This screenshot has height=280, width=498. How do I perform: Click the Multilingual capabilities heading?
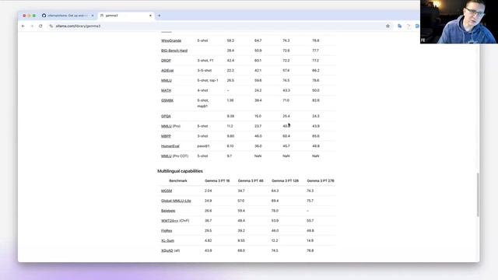coord(180,171)
